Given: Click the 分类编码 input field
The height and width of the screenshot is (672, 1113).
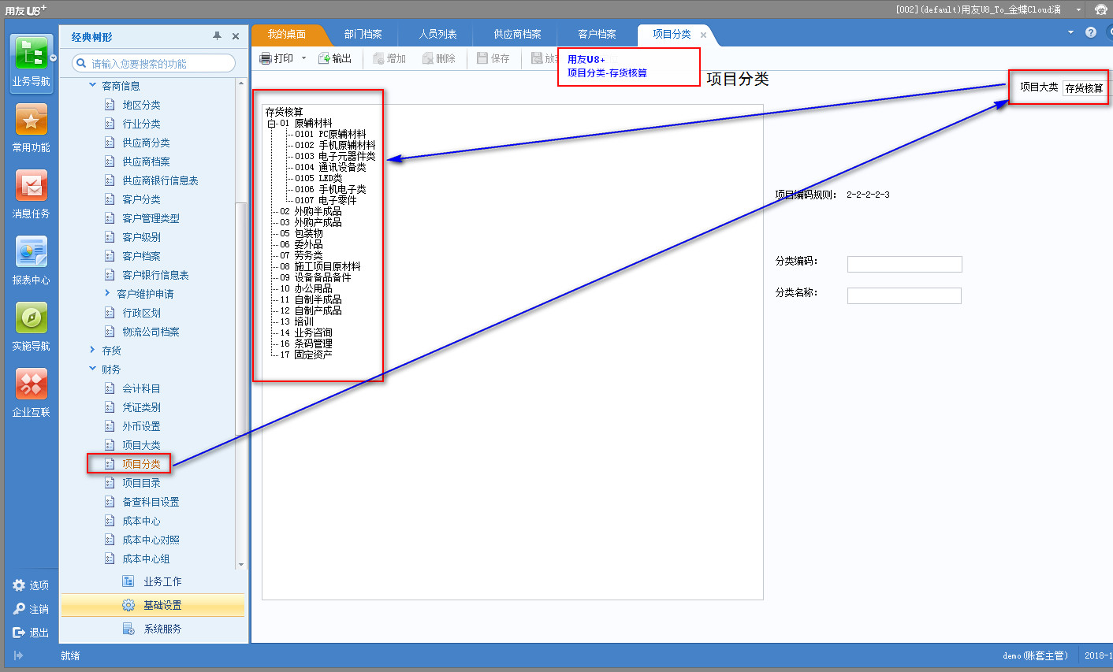Looking at the screenshot, I should [904, 264].
